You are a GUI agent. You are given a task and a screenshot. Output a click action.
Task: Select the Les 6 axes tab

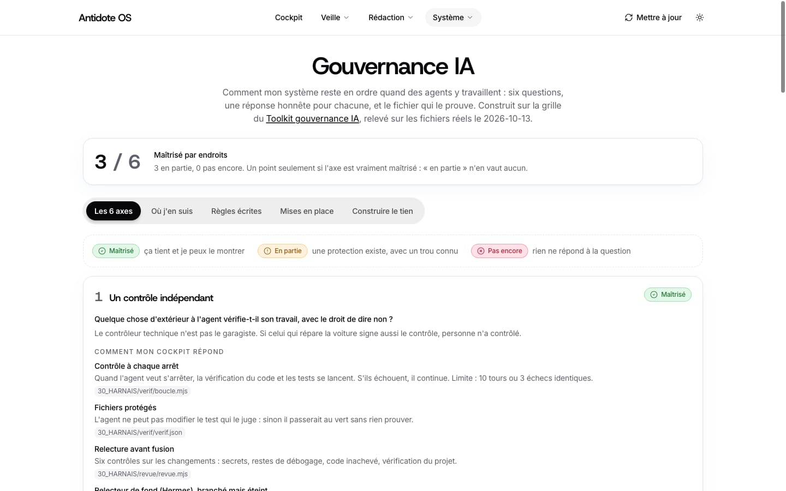(x=114, y=211)
